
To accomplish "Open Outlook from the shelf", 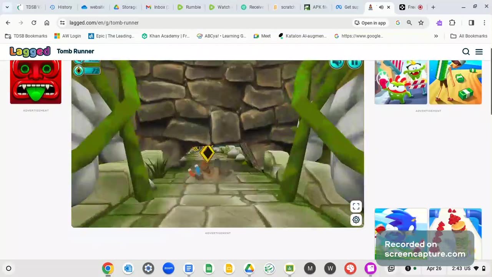I will point(128,269).
